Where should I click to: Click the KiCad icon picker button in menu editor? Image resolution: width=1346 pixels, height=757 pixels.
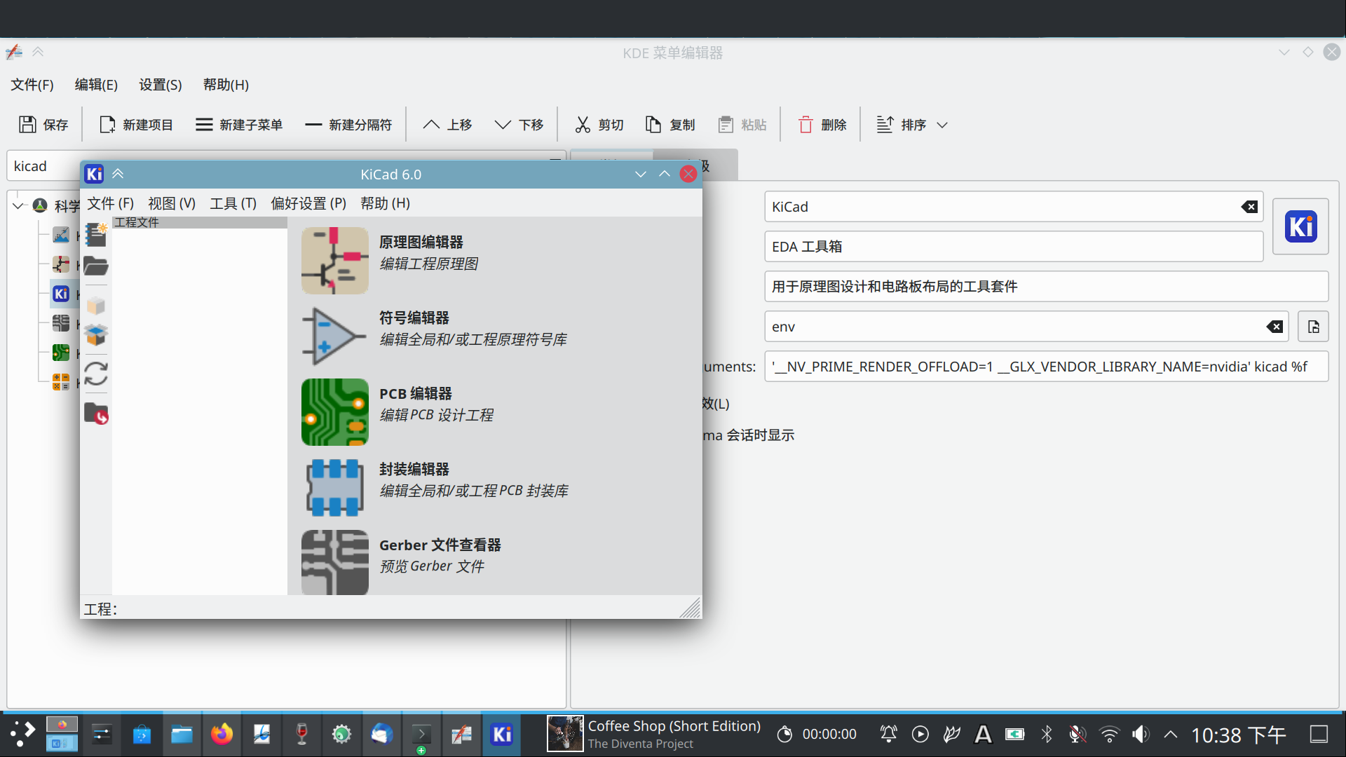(1300, 226)
